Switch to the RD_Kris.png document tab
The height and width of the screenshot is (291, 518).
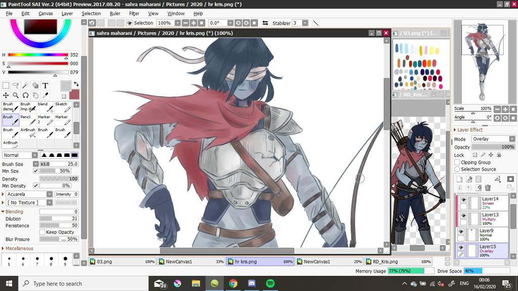[x=399, y=261]
